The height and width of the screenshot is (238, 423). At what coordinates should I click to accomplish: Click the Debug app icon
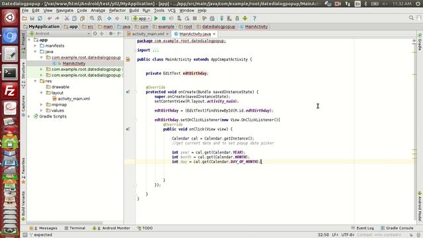[164, 19]
